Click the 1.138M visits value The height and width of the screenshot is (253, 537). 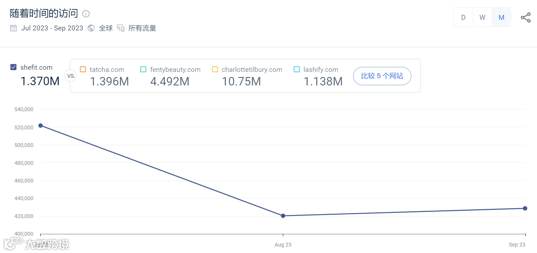(x=323, y=81)
